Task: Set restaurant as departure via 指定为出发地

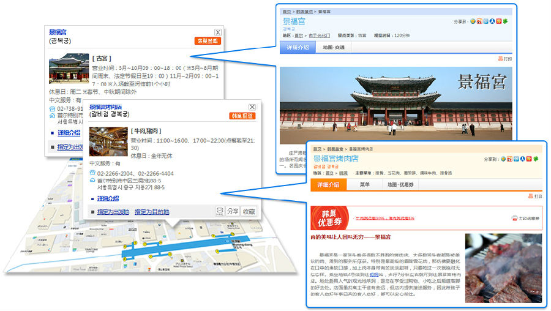Action: click(113, 212)
